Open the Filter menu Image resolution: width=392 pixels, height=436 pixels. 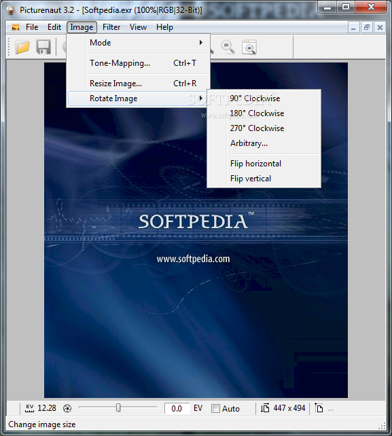[x=111, y=27]
